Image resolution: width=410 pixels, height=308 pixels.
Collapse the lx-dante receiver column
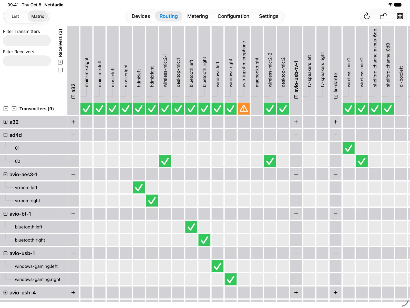coord(336,97)
